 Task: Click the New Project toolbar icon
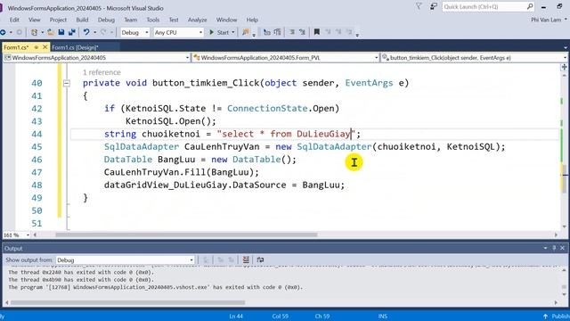[34, 32]
